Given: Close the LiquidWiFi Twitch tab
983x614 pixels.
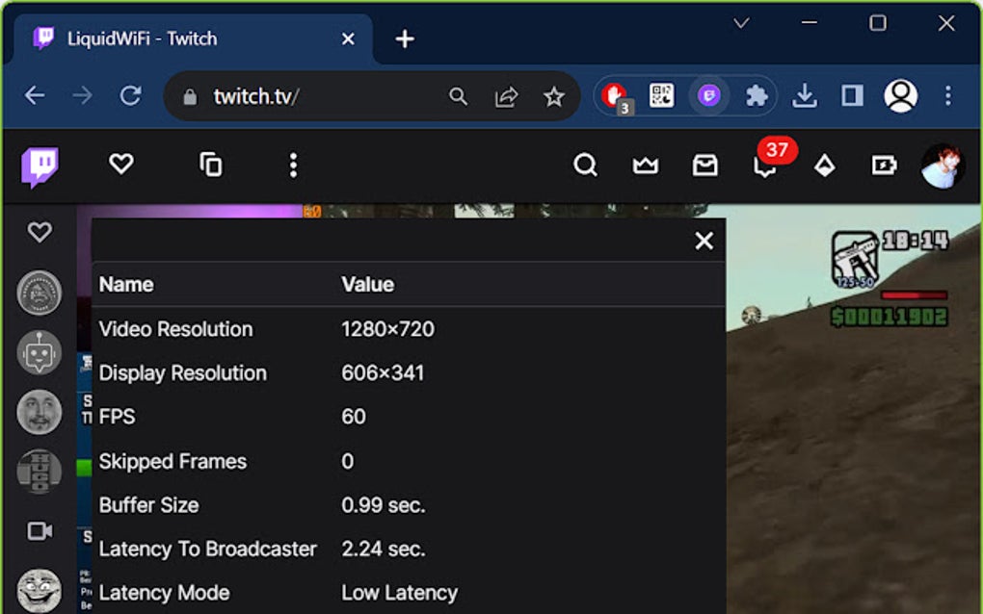Looking at the screenshot, I should point(348,39).
